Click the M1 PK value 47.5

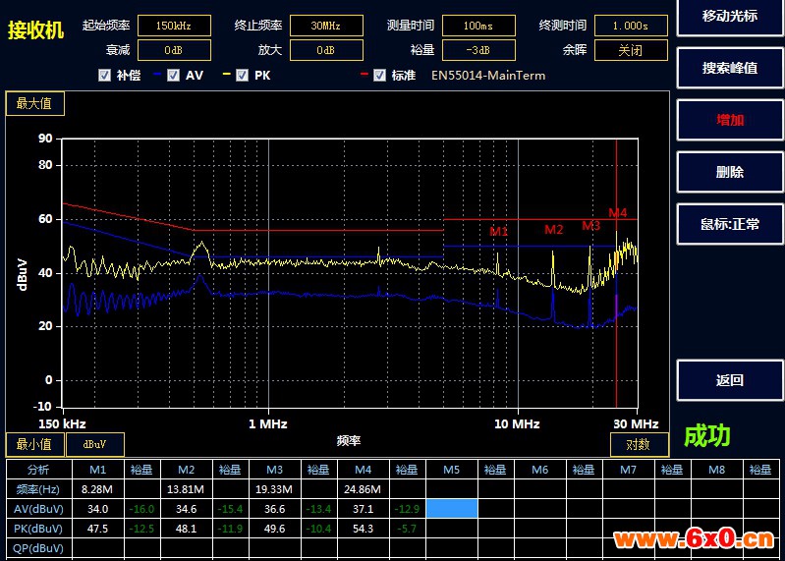[x=97, y=529]
